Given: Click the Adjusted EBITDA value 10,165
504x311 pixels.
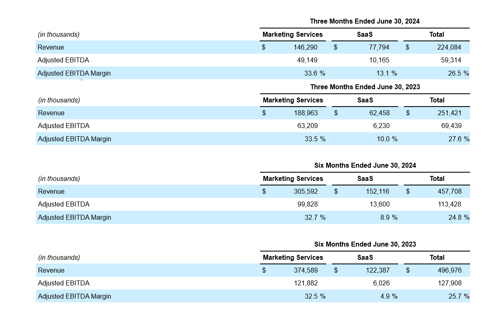Looking at the screenshot, I should tap(379, 60).
